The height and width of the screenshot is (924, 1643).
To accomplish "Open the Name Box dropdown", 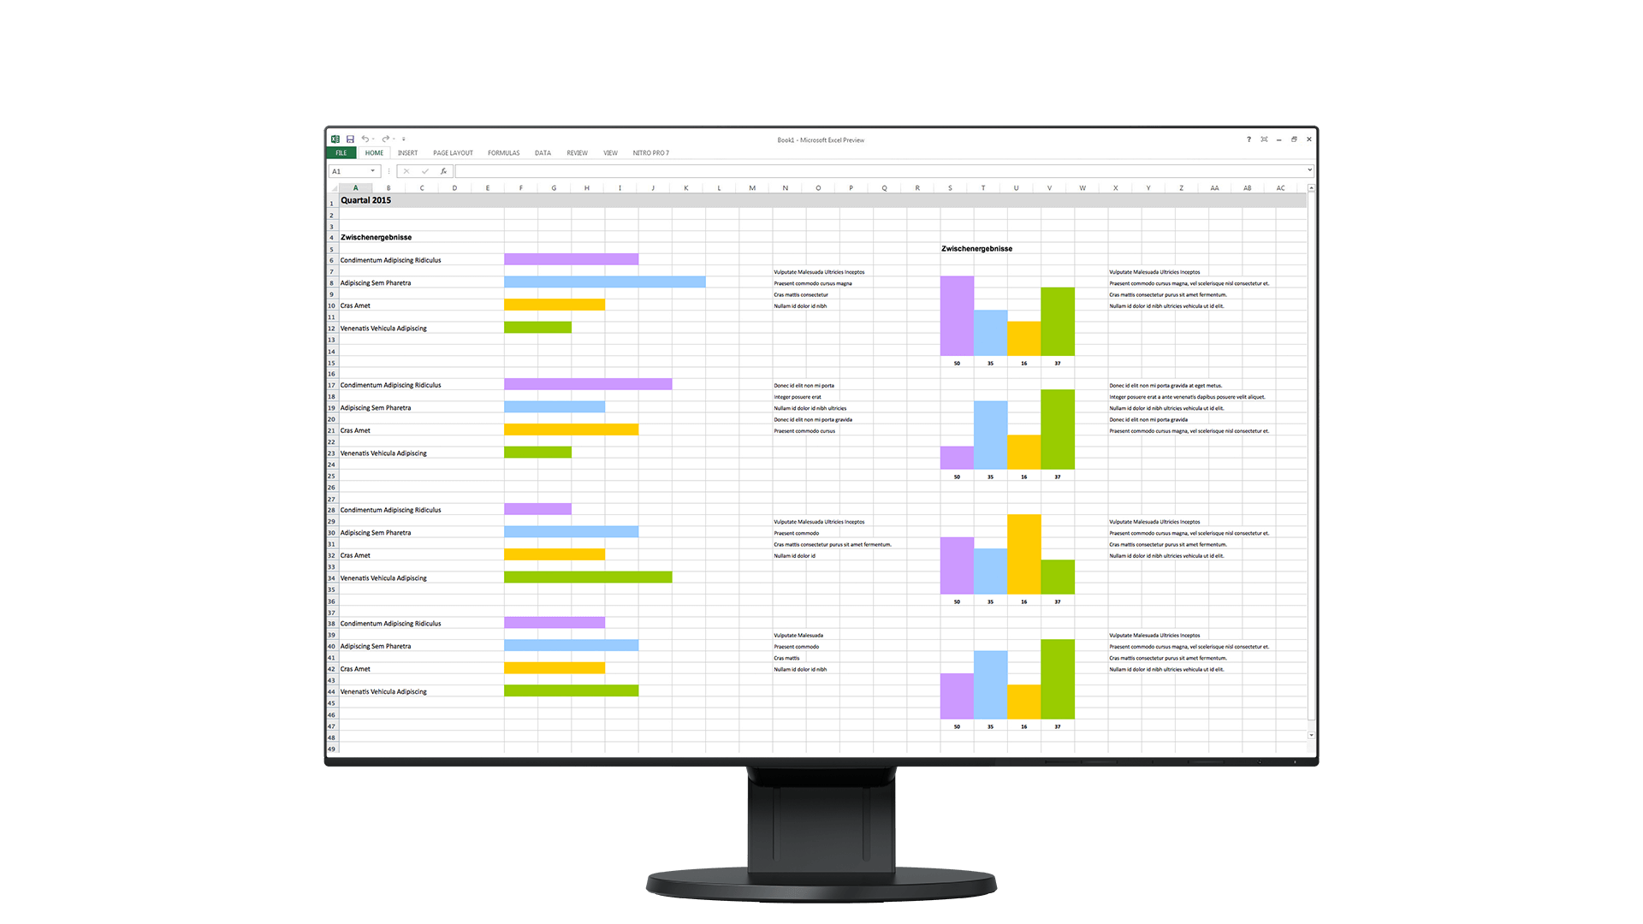I will pos(372,171).
